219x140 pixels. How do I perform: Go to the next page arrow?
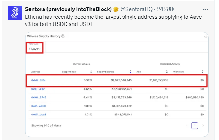pyautogui.click(x=203, y=125)
